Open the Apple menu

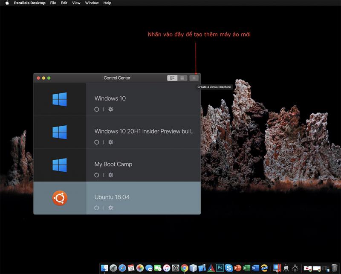point(7,3)
